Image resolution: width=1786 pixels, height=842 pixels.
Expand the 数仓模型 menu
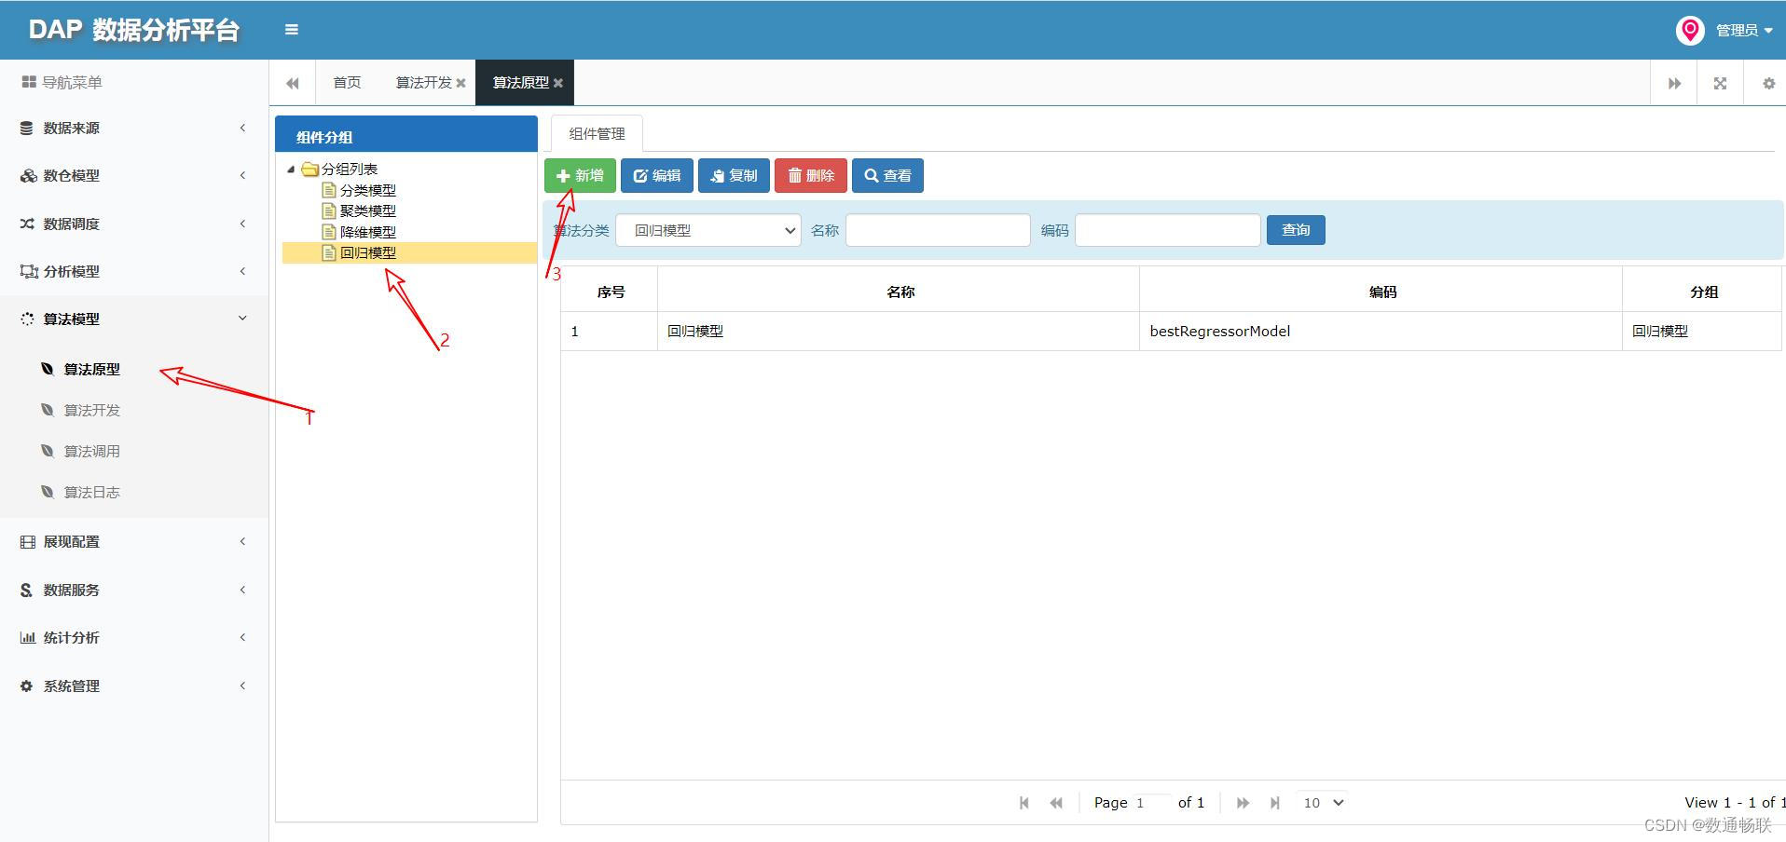click(x=134, y=176)
